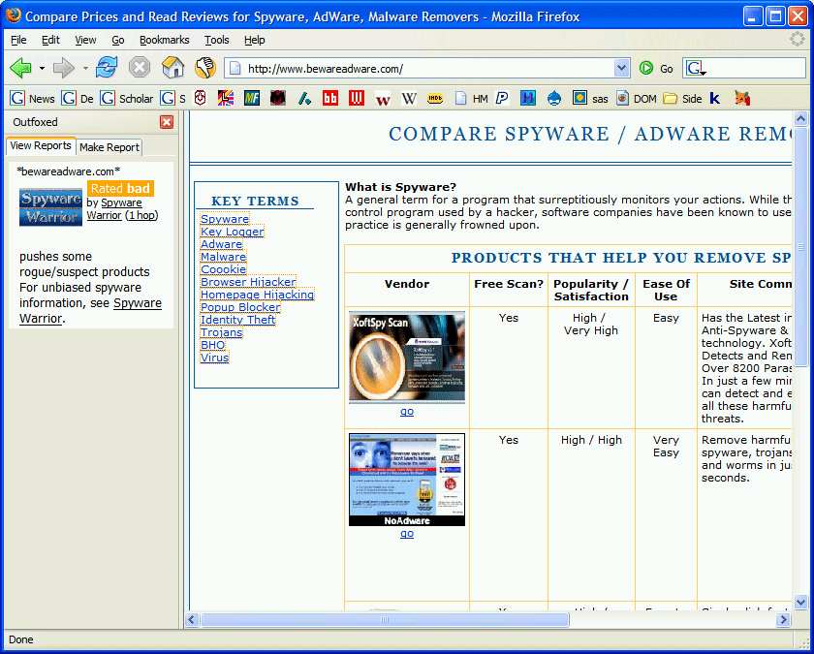Click the blue H bookmark icon
The height and width of the screenshot is (654, 814).
pyautogui.click(x=528, y=98)
